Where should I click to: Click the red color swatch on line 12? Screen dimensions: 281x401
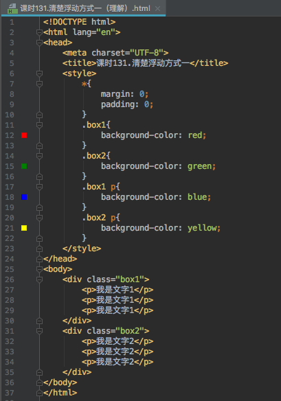[24, 135]
